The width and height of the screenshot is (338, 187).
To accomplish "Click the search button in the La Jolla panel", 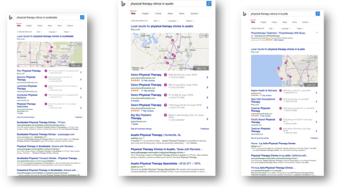I will click(318, 14).
